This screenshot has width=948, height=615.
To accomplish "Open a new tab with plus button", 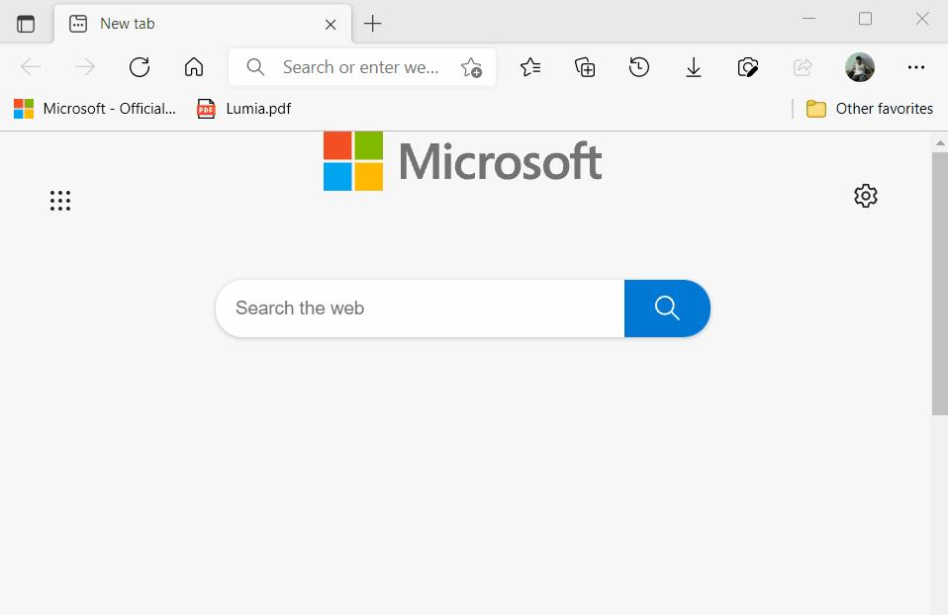I will tap(372, 24).
